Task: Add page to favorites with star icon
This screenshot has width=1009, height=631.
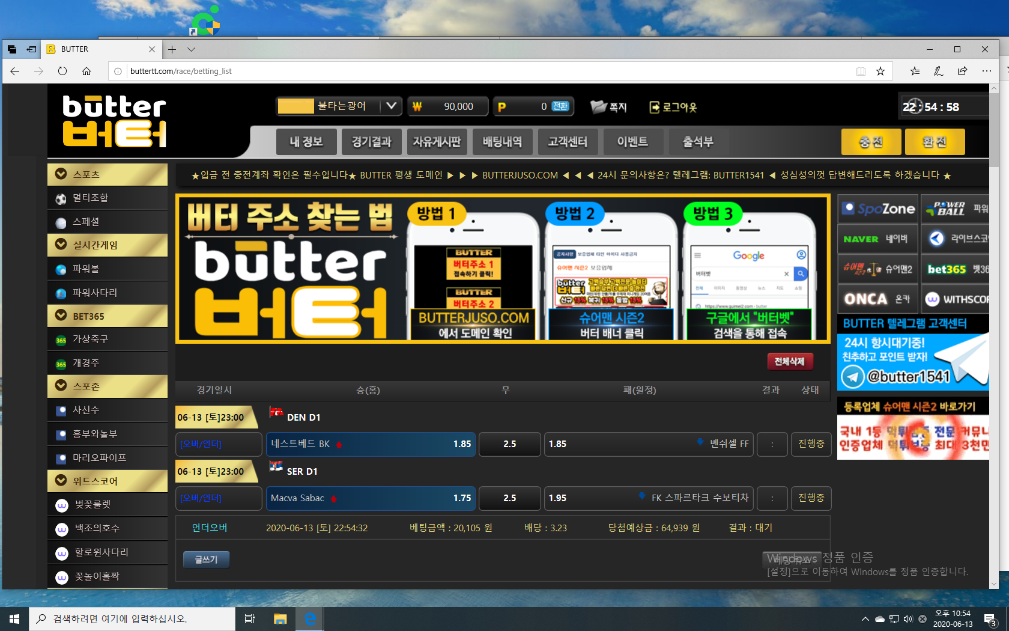Action: (880, 71)
